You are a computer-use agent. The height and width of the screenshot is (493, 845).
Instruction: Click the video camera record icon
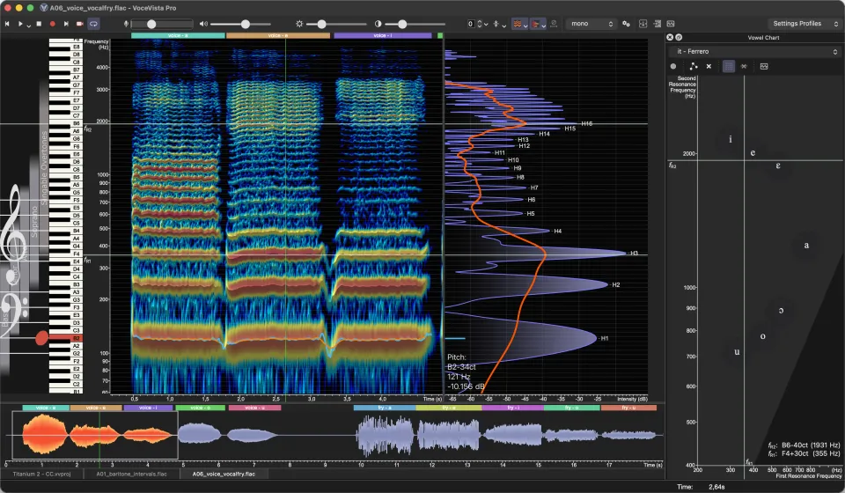[80, 24]
